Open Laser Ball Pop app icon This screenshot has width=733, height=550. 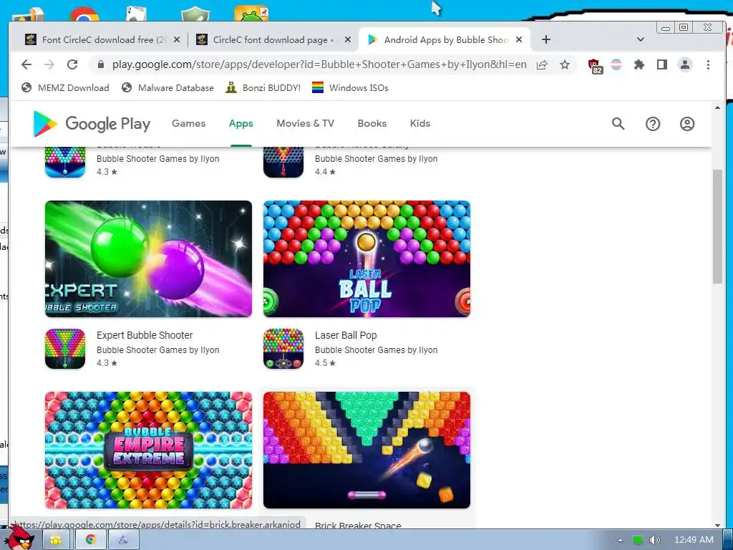click(283, 349)
